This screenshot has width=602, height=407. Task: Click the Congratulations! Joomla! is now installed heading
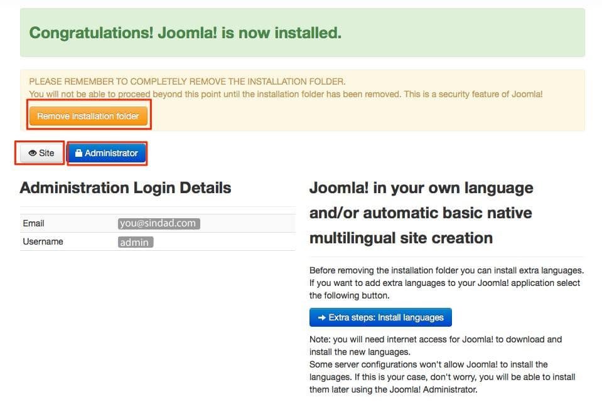pos(185,33)
